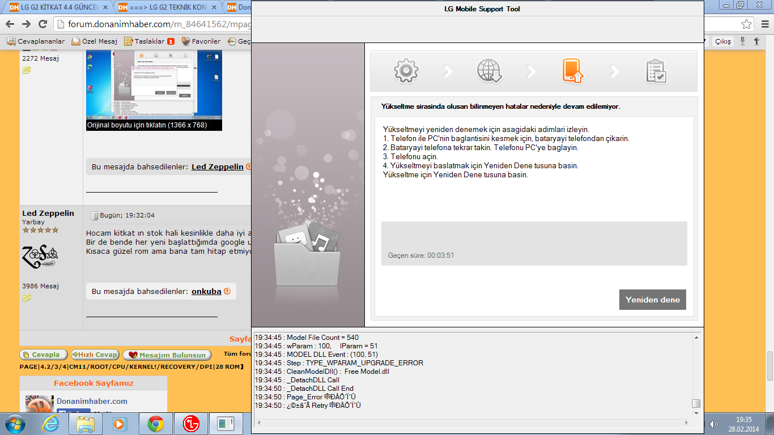Open Windows Media Player from the taskbar

119,423
